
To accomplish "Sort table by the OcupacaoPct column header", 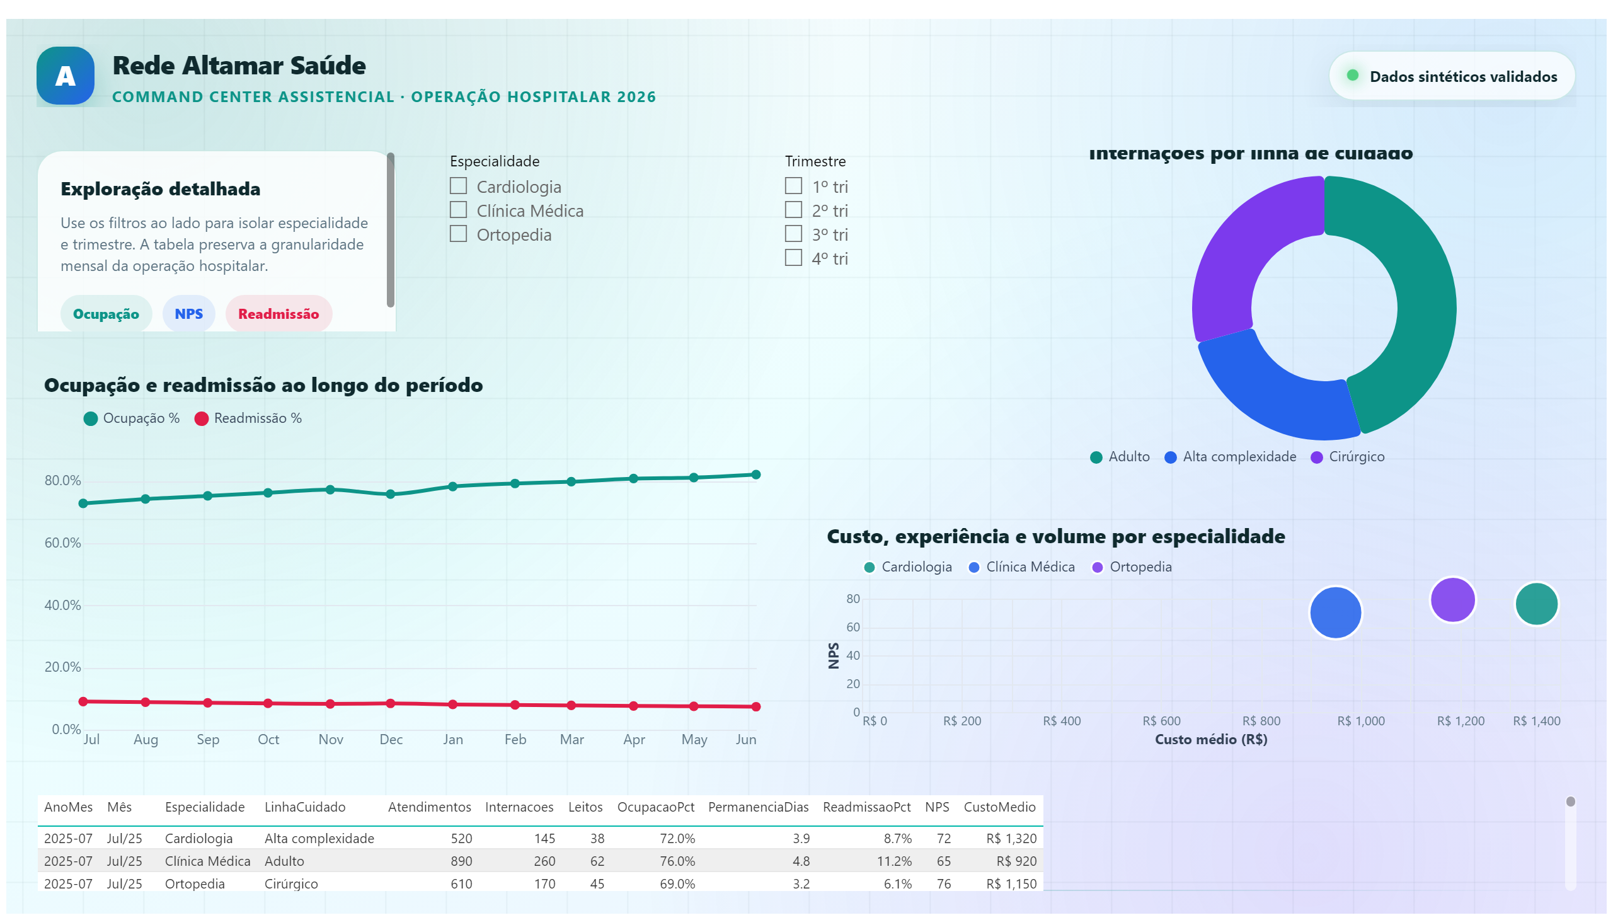I will (x=655, y=808).
